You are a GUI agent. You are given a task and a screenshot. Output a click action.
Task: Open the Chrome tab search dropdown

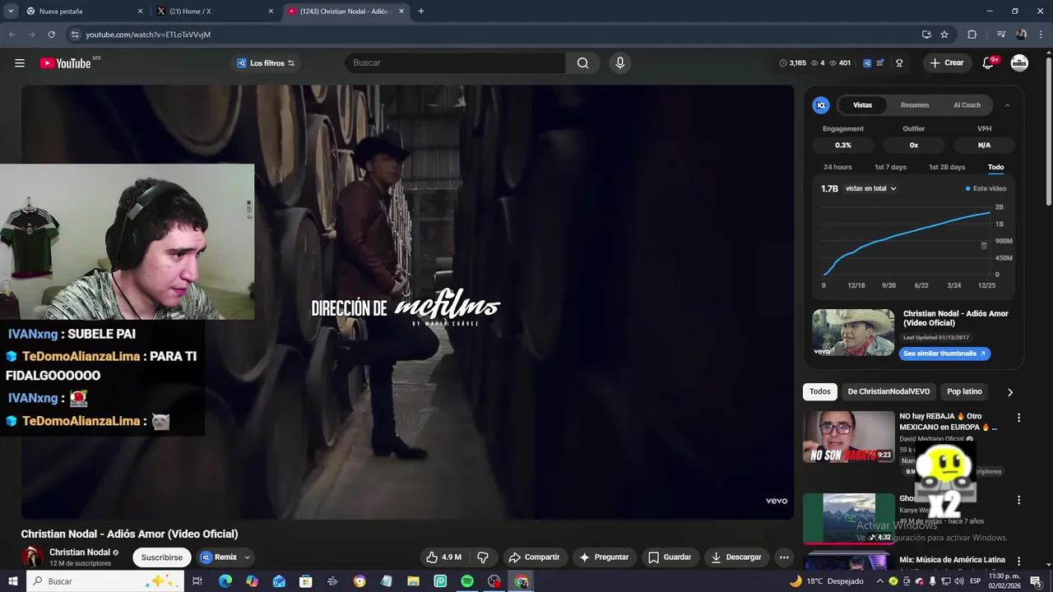(x=11, y=12)
